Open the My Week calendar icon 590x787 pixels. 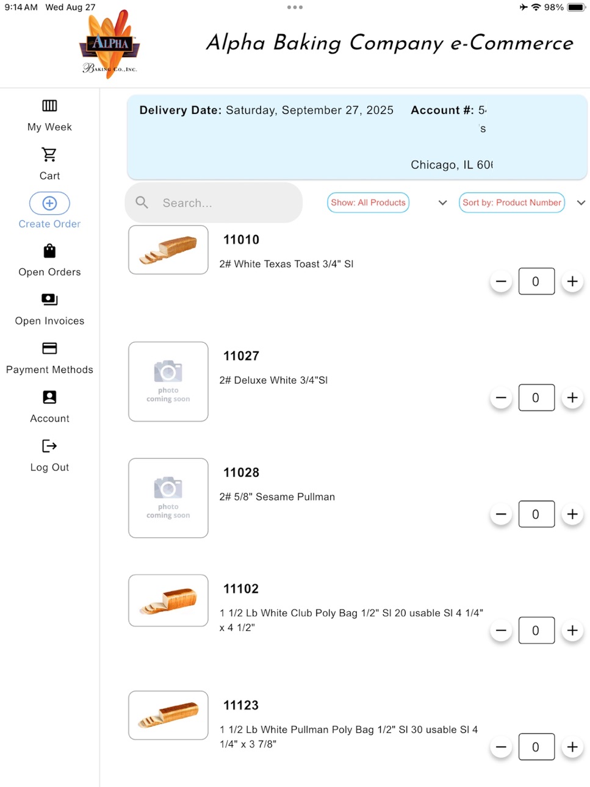pyautogui.click(x=49, y=106)
